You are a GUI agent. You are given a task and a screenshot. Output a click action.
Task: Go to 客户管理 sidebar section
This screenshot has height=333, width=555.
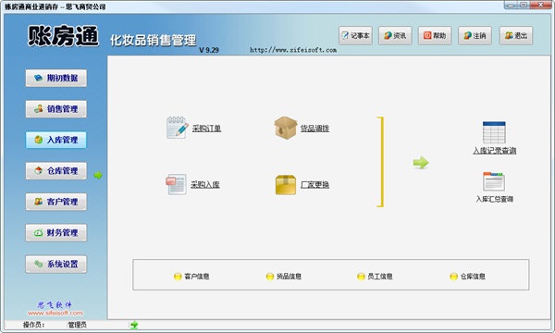(55, 202)
